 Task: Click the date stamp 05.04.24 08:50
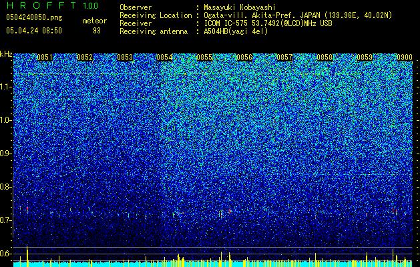34,31
